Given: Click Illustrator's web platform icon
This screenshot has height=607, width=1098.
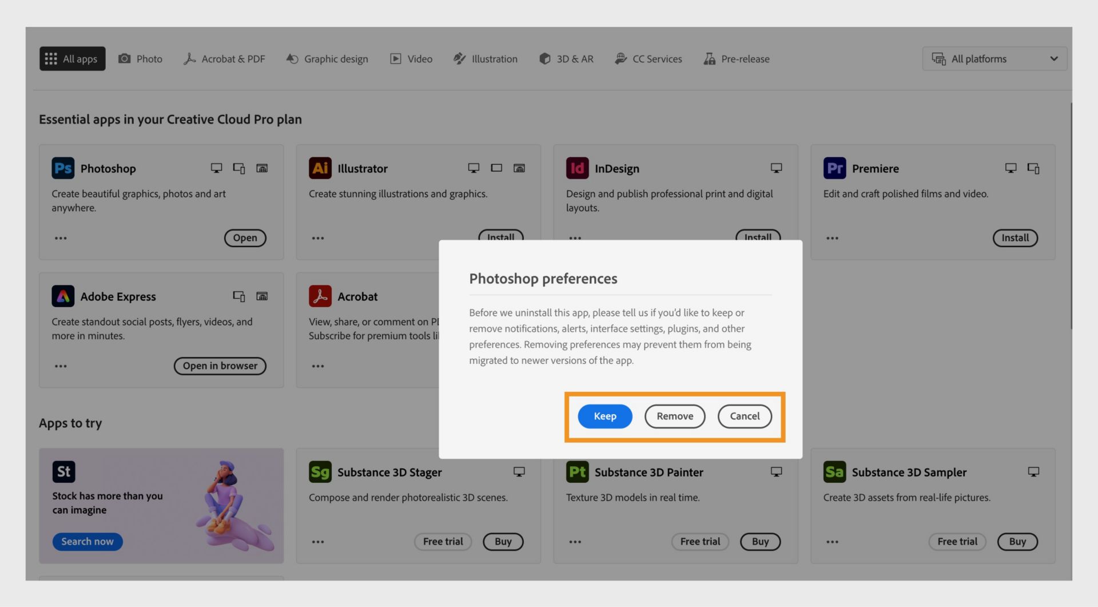Looking at the screenshot, I should coord(519,168).
